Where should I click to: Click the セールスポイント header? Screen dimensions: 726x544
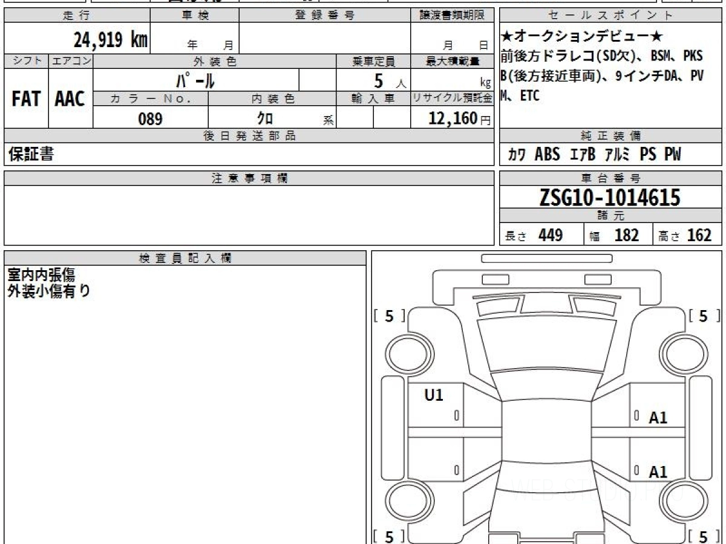pos(610,16)
